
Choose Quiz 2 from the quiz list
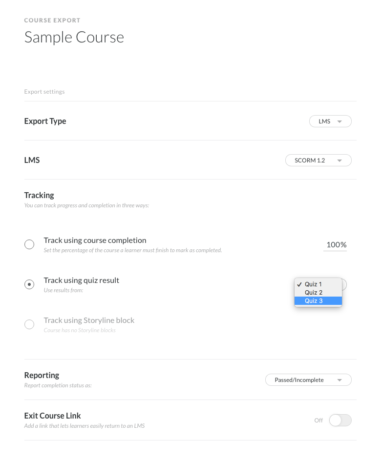point(314,293)
